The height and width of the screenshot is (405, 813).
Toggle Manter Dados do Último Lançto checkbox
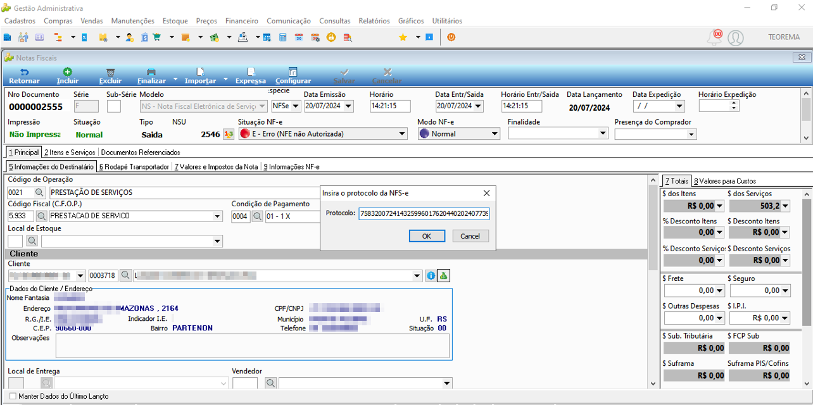[x=13, y=396]
